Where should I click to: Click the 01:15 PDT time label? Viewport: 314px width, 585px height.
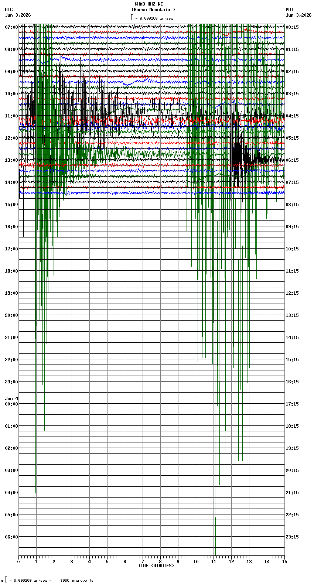[x=292, y=49]
